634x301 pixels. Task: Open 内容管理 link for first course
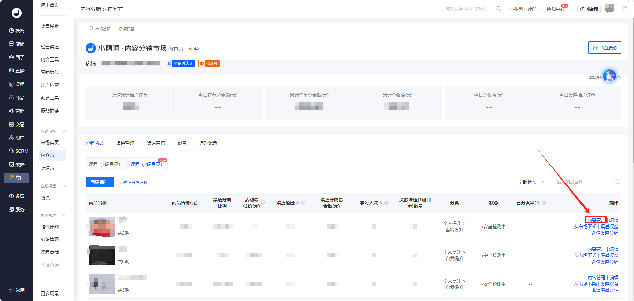coord(596,220)
